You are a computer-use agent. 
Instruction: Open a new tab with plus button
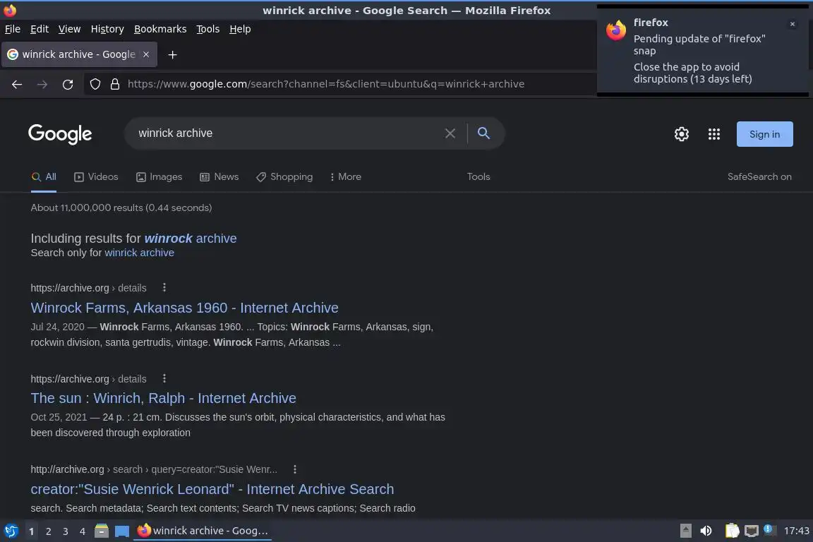(173, 54)
